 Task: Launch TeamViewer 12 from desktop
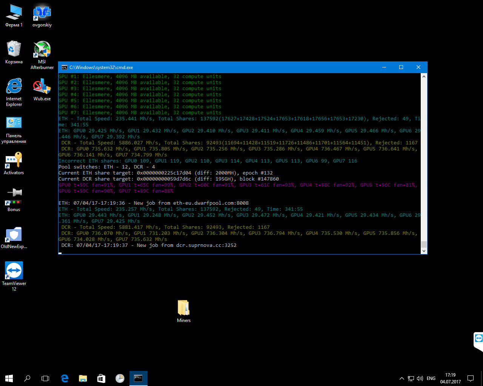tap(14, 271)
